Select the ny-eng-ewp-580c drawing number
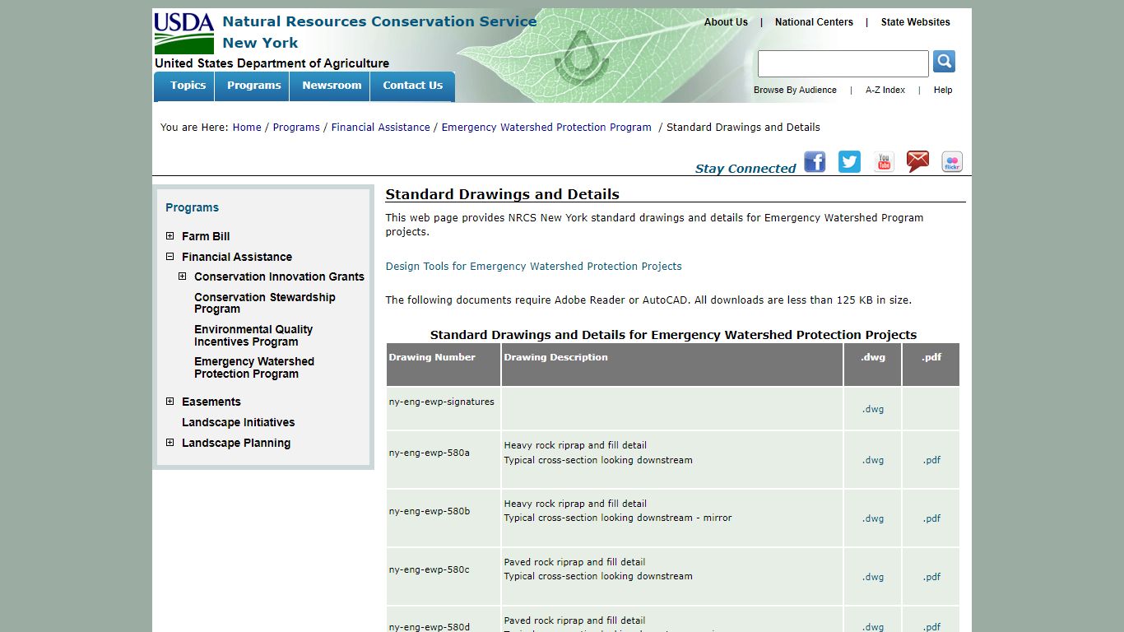Image resolution: width=1124 pixels, height=632 pixels. 430,569
